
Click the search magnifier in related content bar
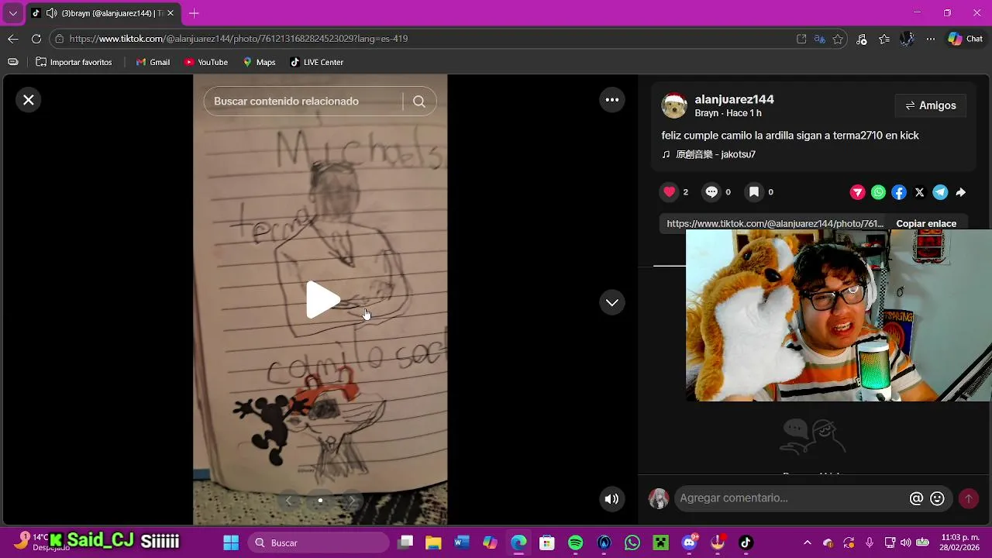coord(419,102)
